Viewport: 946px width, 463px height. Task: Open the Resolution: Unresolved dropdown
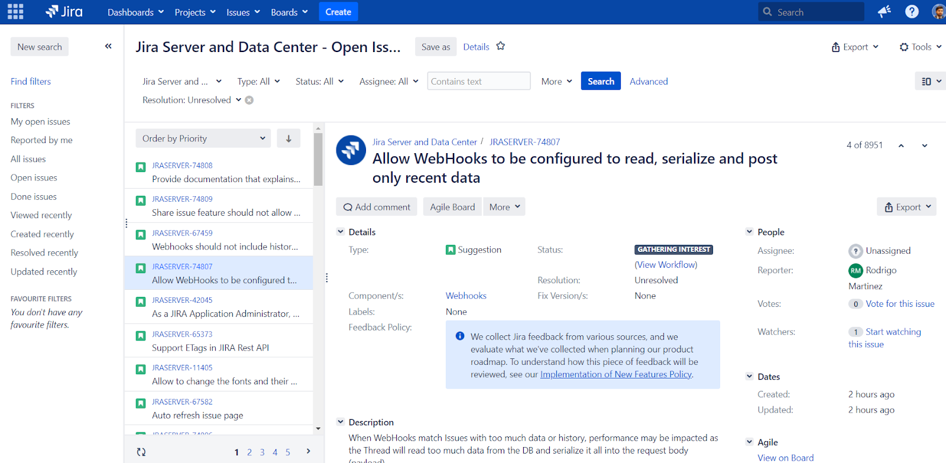(192, 100)
